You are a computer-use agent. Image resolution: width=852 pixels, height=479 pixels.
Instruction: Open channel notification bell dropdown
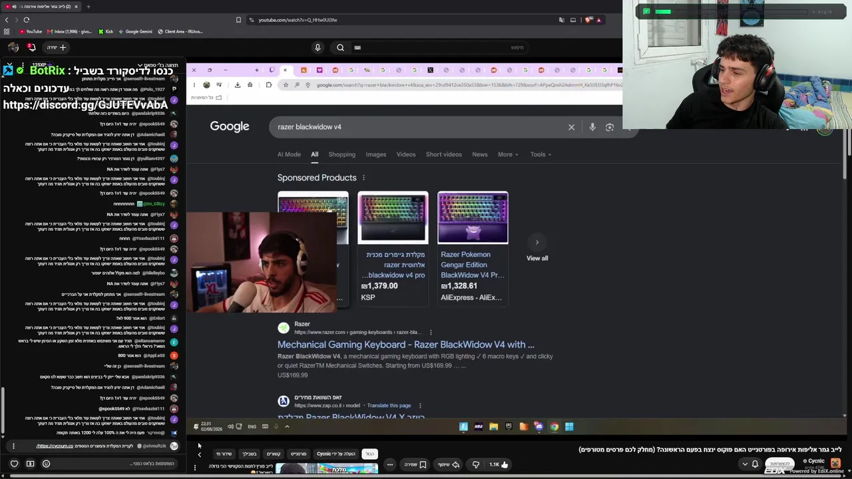(x=749, y=464)
